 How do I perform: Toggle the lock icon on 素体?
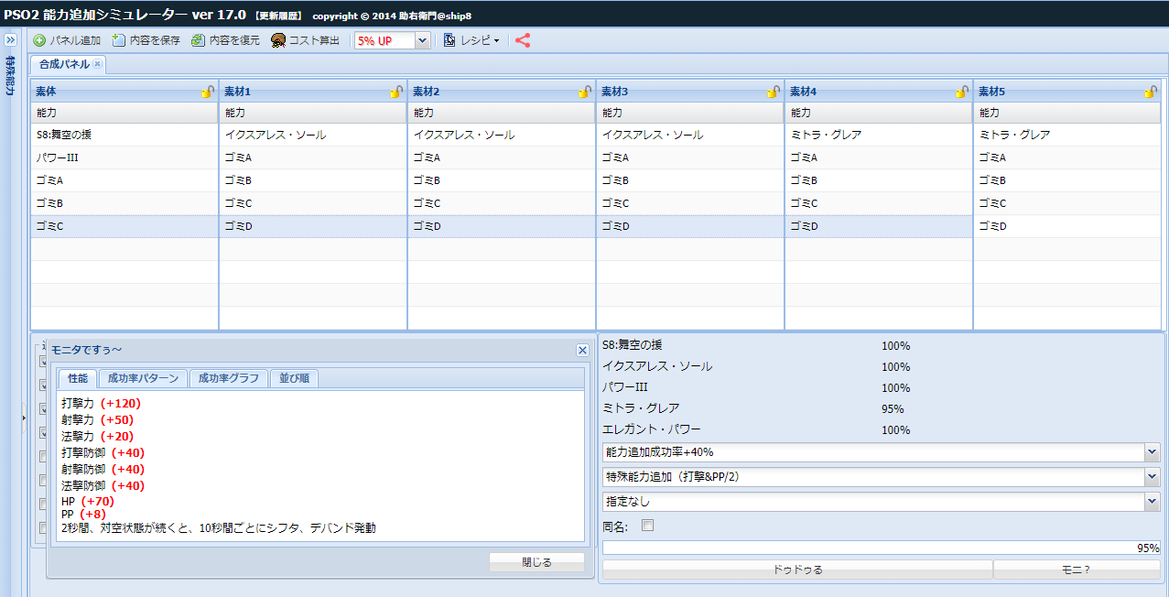coord(208,92)
